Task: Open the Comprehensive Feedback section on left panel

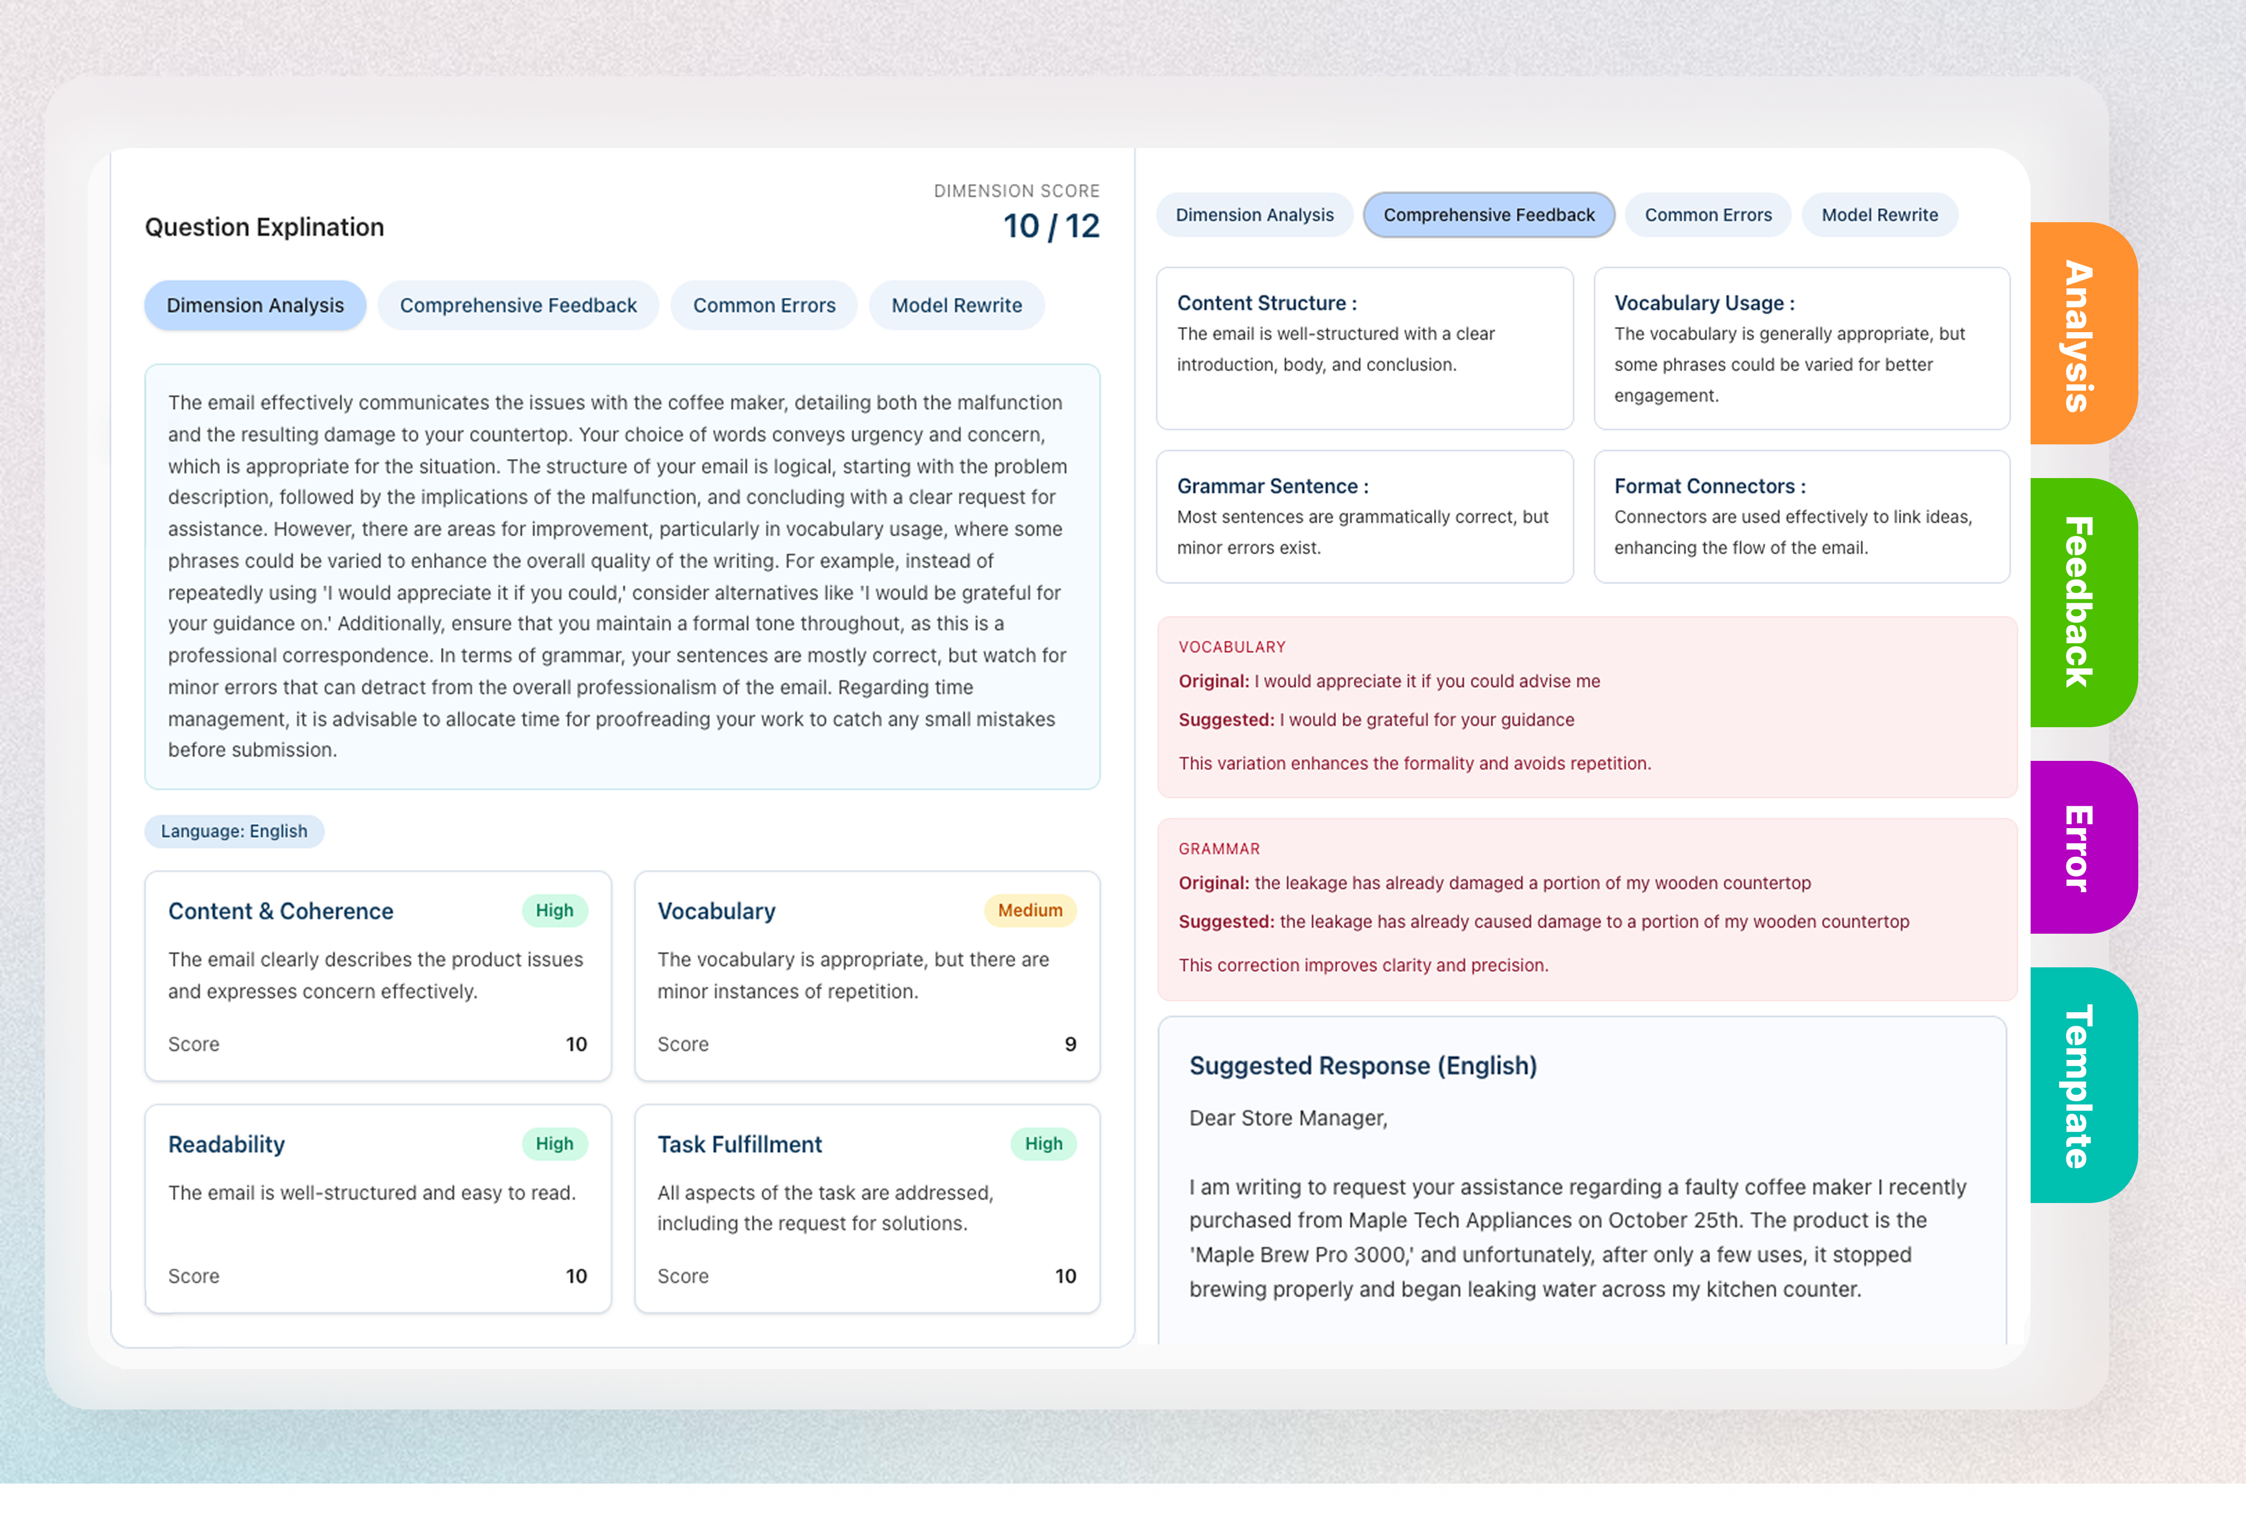Action: point(518,304)
